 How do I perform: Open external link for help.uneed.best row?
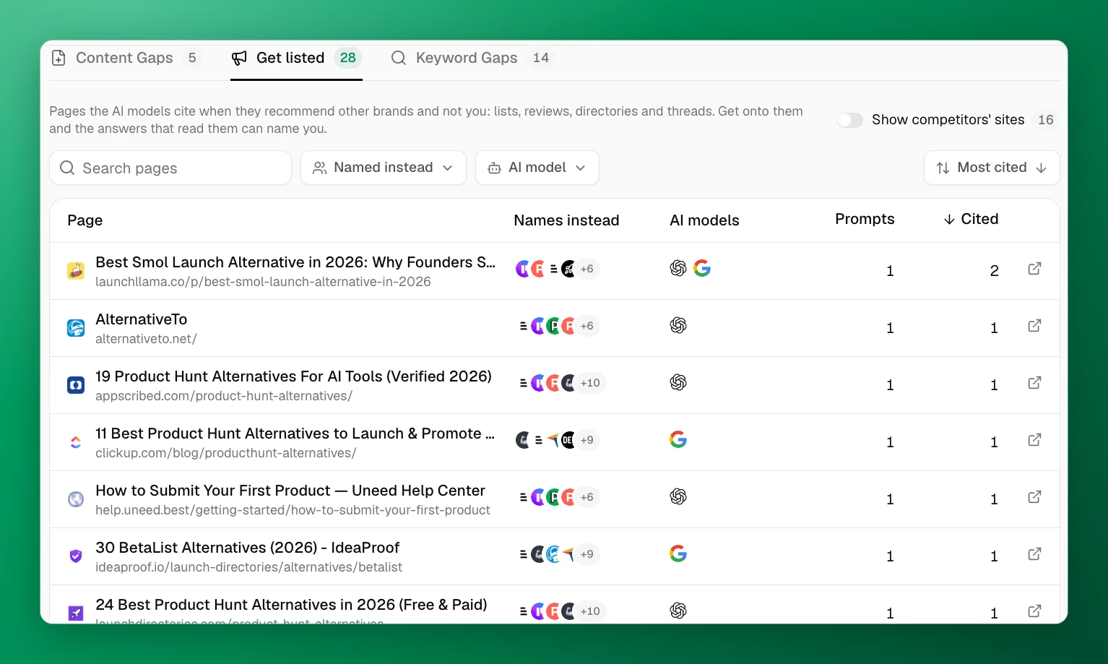[1034, 497]
